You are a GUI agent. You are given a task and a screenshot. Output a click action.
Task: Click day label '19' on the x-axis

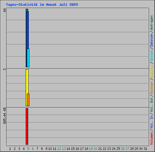(x=91, y=149)
